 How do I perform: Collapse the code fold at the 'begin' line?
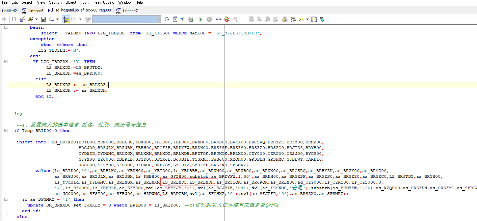(6, 27)
